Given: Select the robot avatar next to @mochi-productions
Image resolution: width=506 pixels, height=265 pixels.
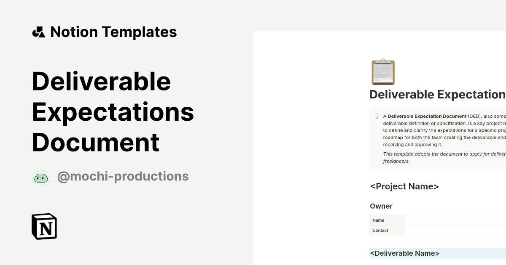Looking at the screenshot, I should (x=41, y=177).
